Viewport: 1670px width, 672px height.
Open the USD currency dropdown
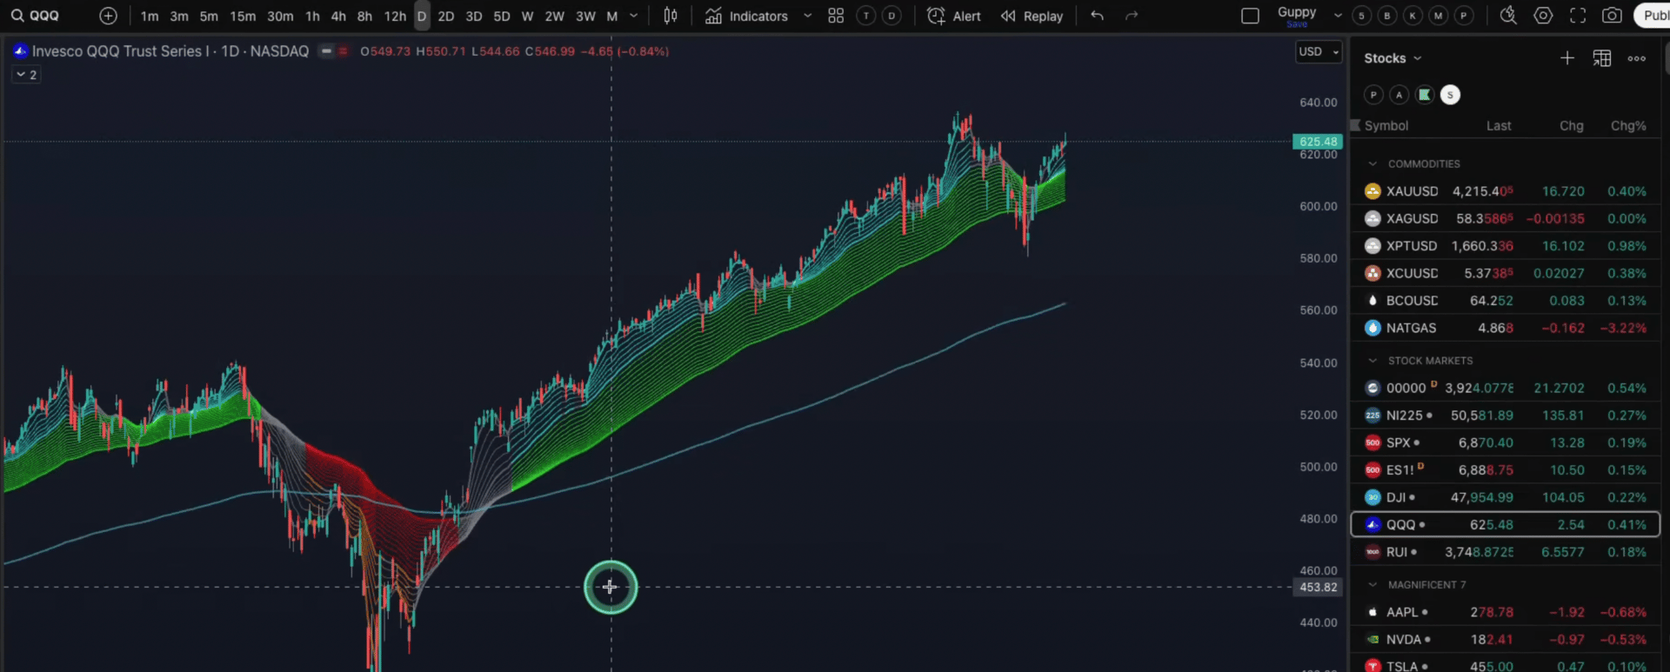tap(1319, 51)
